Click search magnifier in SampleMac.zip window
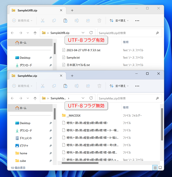Viewport: 172px width, 177px height. click(157, 98)
